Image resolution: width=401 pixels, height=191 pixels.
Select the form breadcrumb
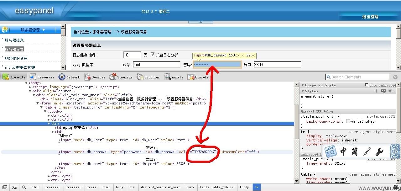(190, 187)
